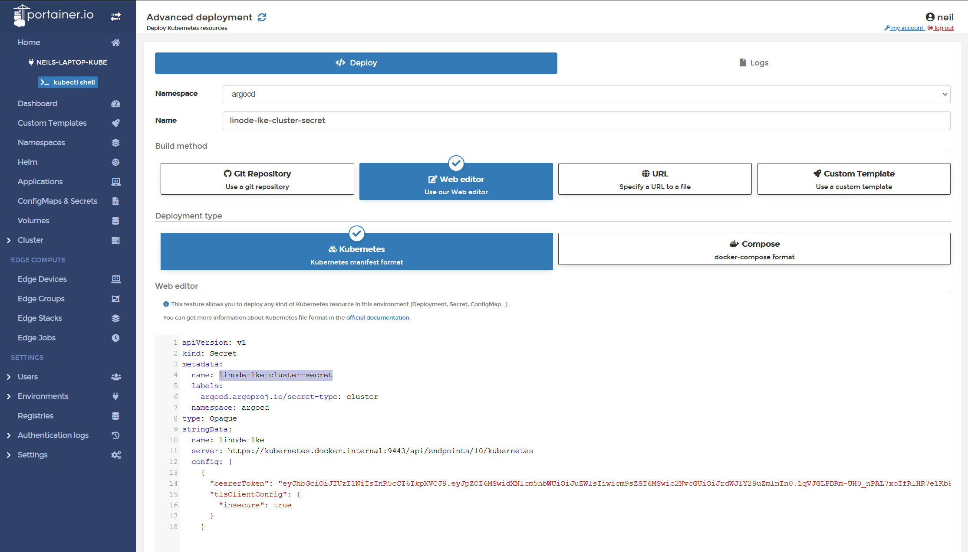Select URL build method
The image size is (968, 552).
655,179
